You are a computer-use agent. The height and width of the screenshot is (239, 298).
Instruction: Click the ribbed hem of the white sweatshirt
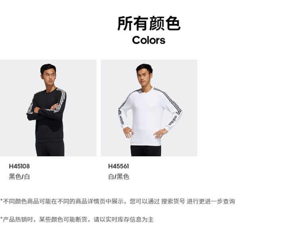(x=146, y=143)
